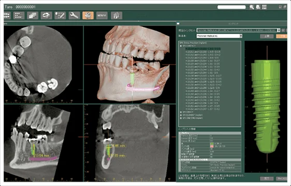Click the database icon beside the search magnifier
This screenshot has height=186, width=291.
point(258,7)
